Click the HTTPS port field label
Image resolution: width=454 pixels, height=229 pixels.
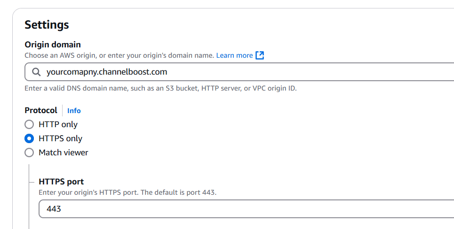[x=61, y=182]
